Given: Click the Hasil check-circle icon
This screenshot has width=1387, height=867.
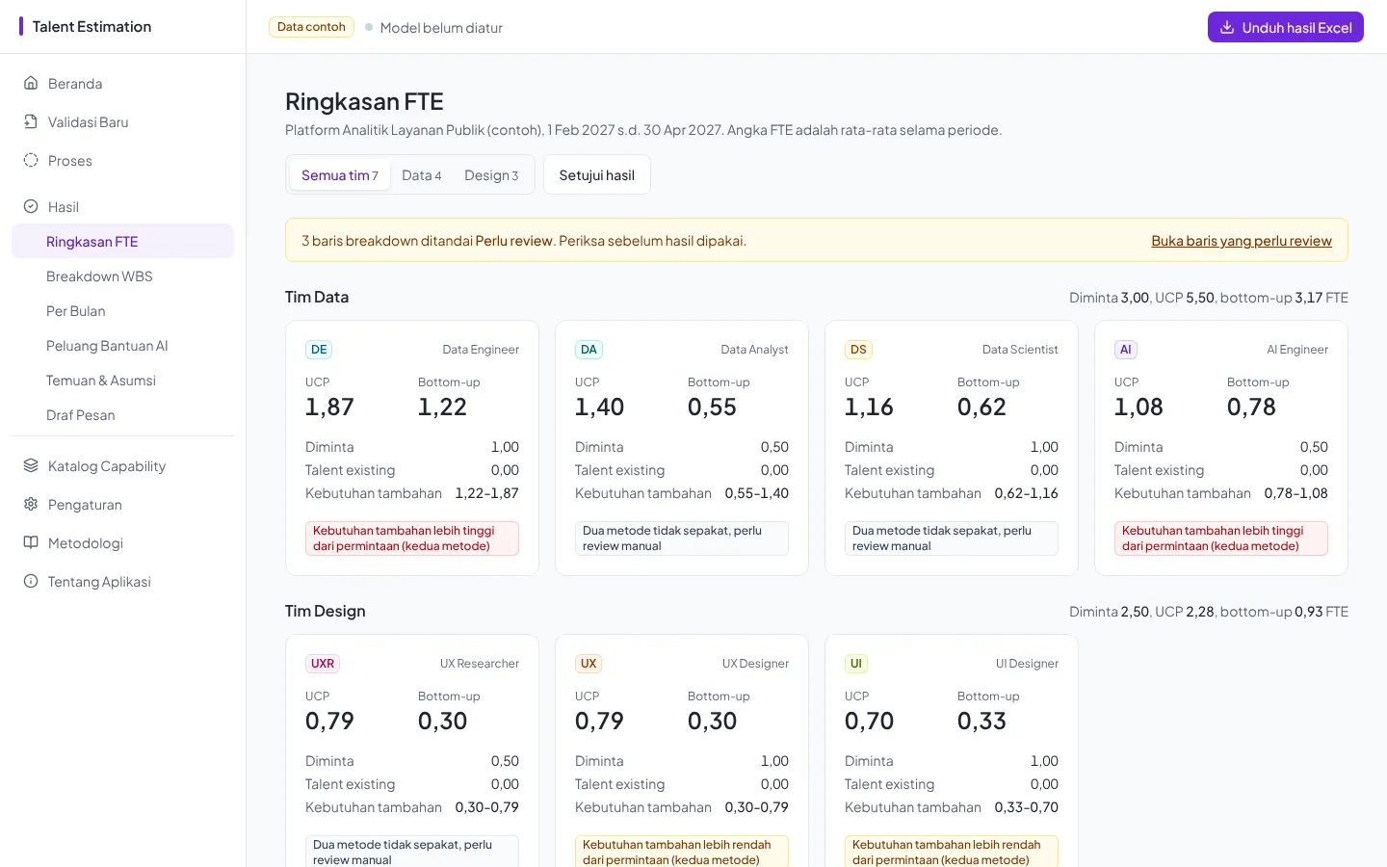Looking at the screenshot, I should pyautogui.click(x=31, y=206).
